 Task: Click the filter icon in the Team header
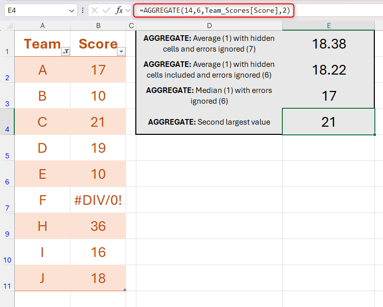[65, 52]
